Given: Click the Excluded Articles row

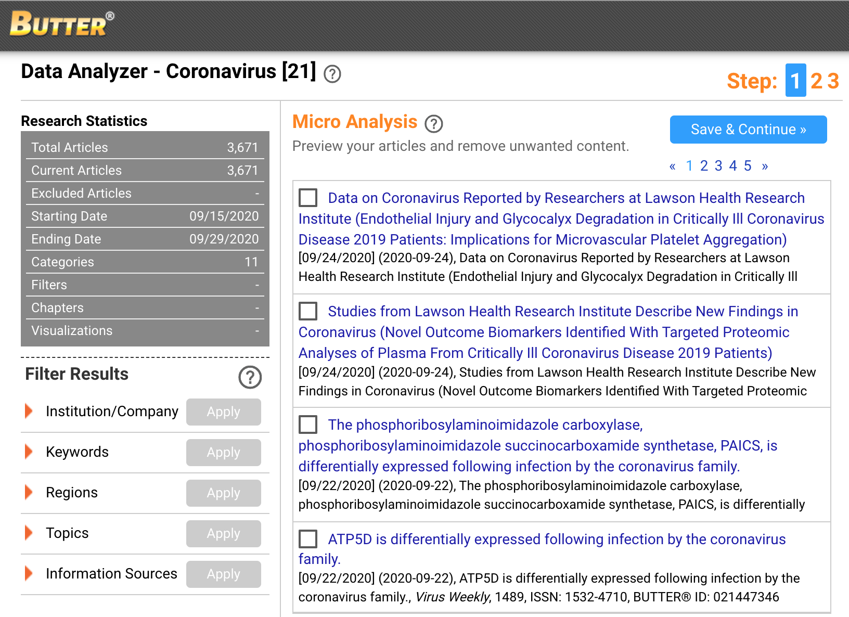Looking at the screenshot, I should (x=145, y=193).
